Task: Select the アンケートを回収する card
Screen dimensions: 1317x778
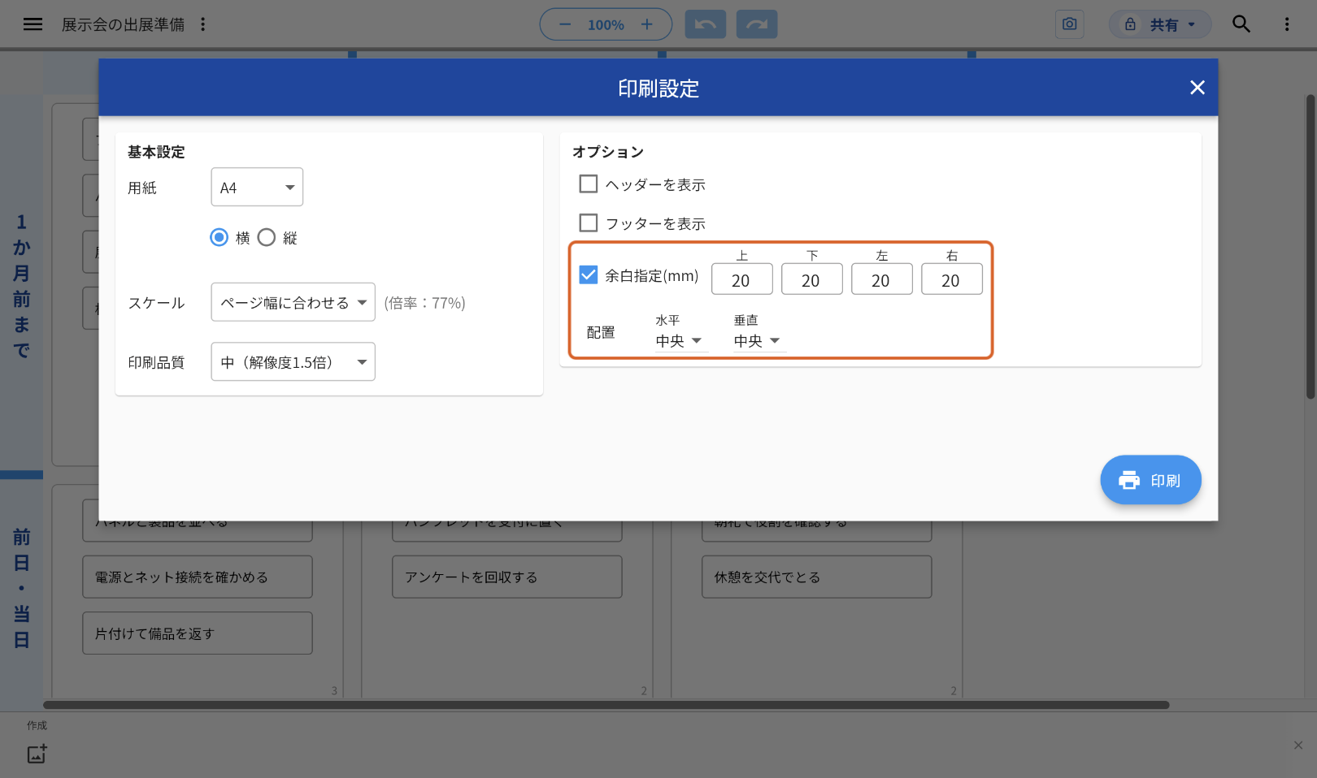Action: pos(507,577)
